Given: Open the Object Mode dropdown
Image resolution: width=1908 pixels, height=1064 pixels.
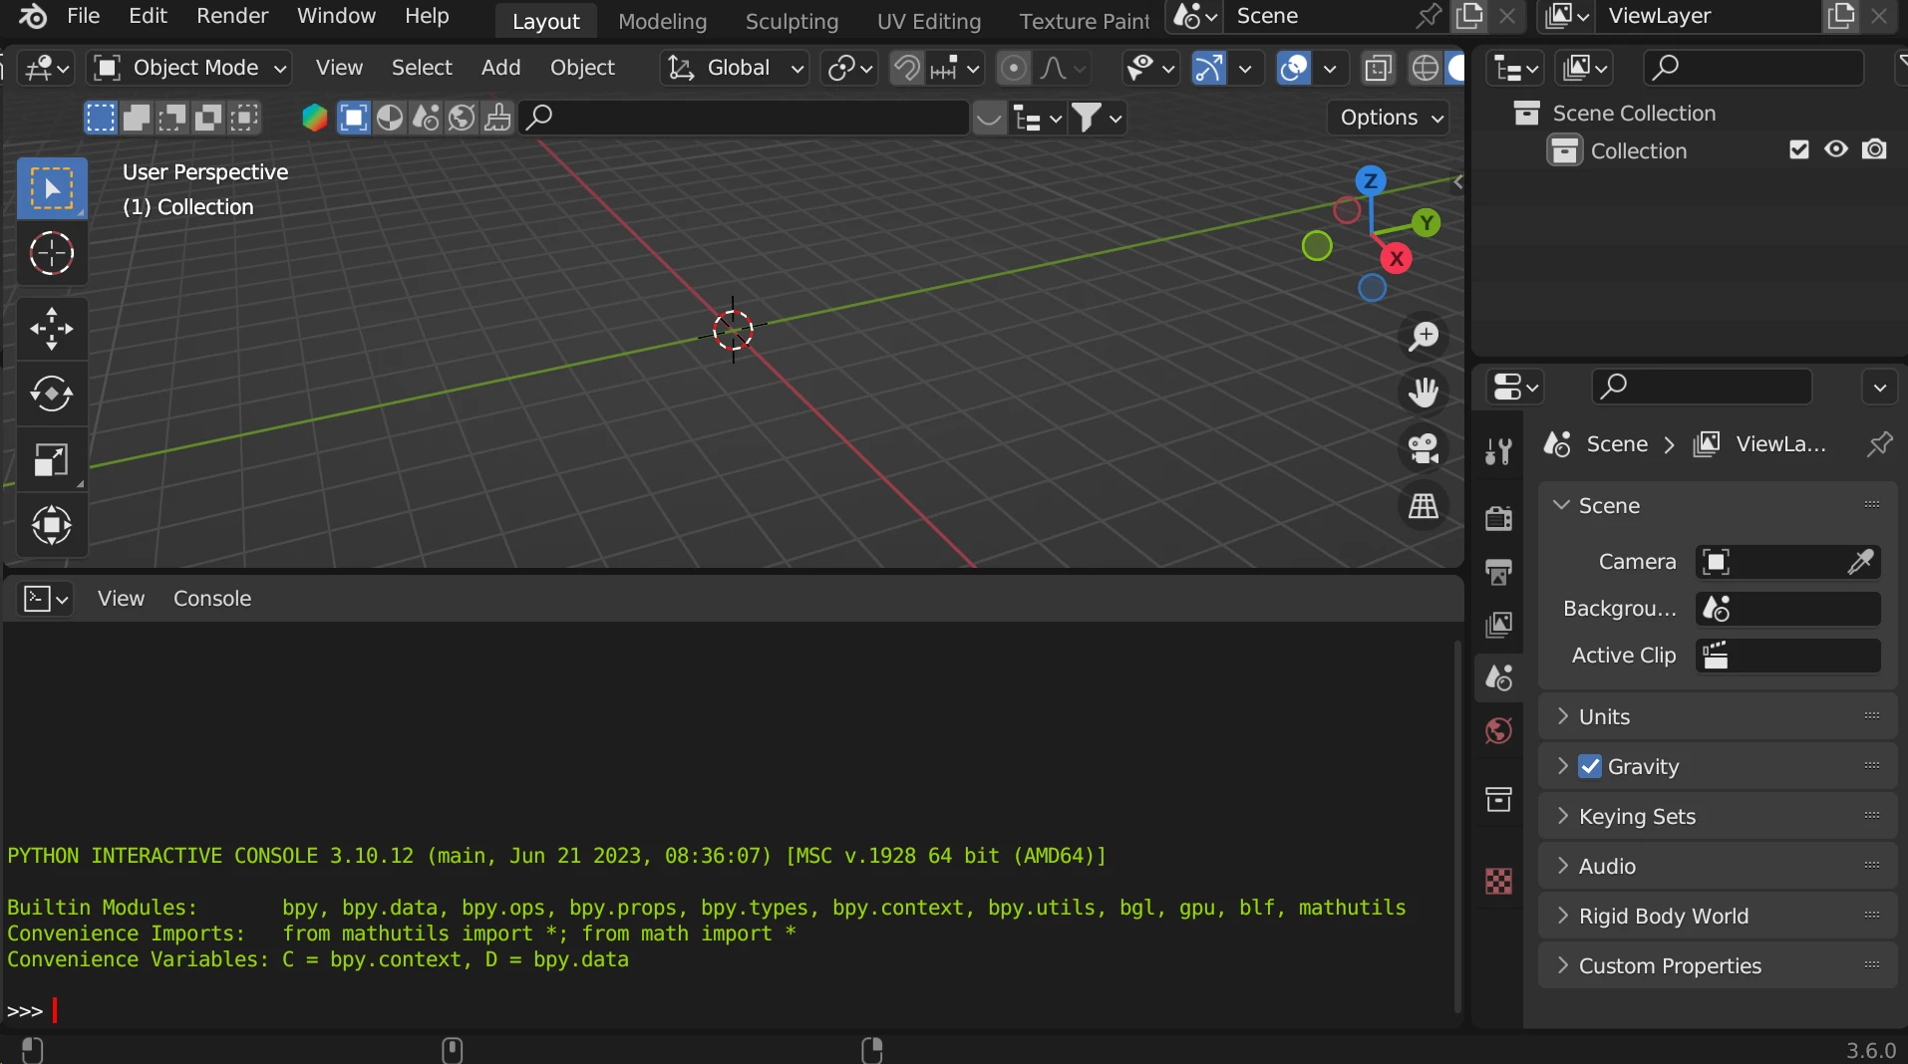Looking at the screenshot, I should coord(187,68).
